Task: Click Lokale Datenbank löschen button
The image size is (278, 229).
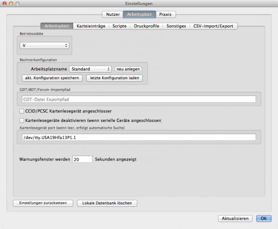Action: [x=107, y=203]
